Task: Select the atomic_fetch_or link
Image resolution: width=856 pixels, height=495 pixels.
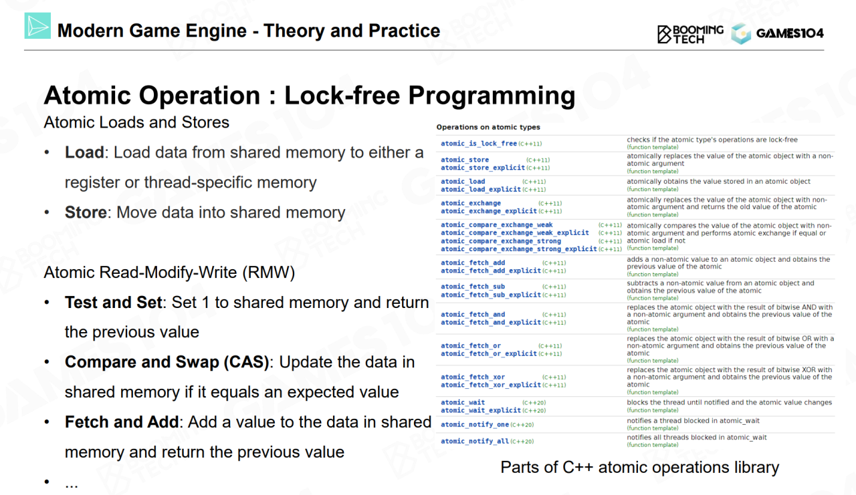Action: tap(471, 346)
